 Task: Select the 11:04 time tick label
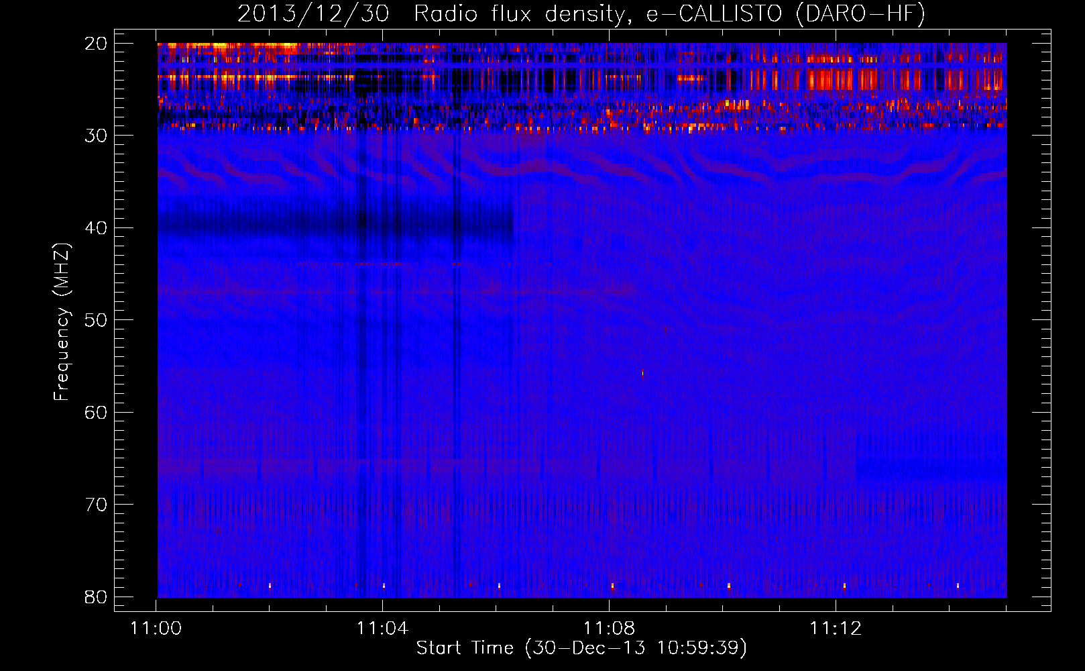point(382,629)
